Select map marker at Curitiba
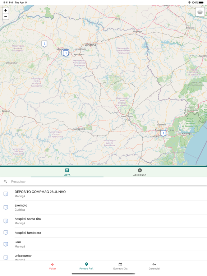207x276 pixels. [163, 133]
